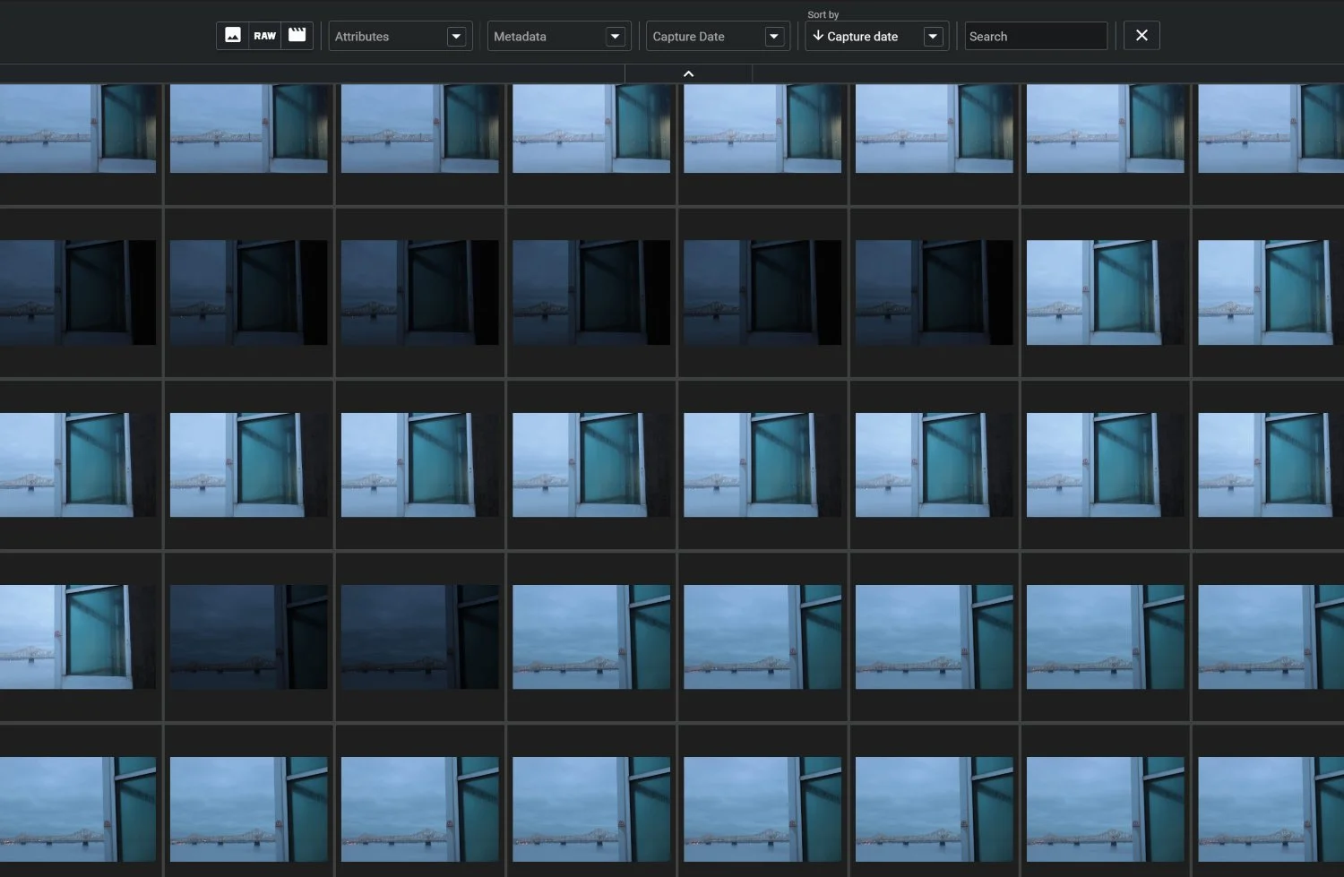The width and height of the screenshot is (1344, 877).
Task: Open the Capture Date filter menu
Action: [x=716, y=36]
